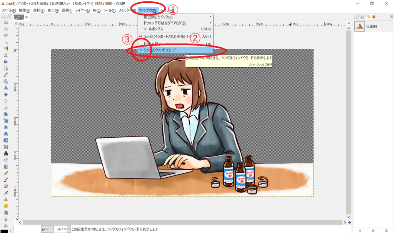Click the horizontal scrollbar right arrow
The height and width of the screenshot is (233, 394).
[345, 223]
